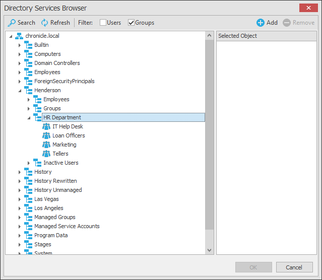
Task: Click the Refresh toolbar label
Action: (60, 23)
